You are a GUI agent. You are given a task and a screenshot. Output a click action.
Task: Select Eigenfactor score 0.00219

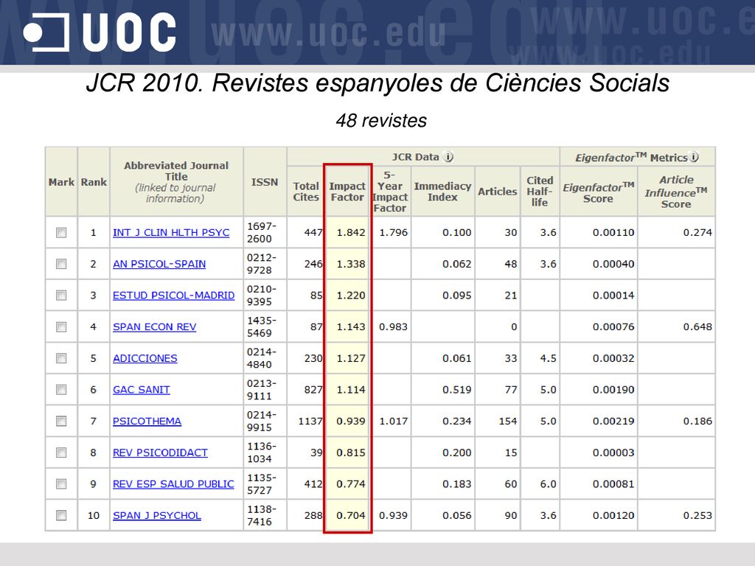tap(613, 421)
